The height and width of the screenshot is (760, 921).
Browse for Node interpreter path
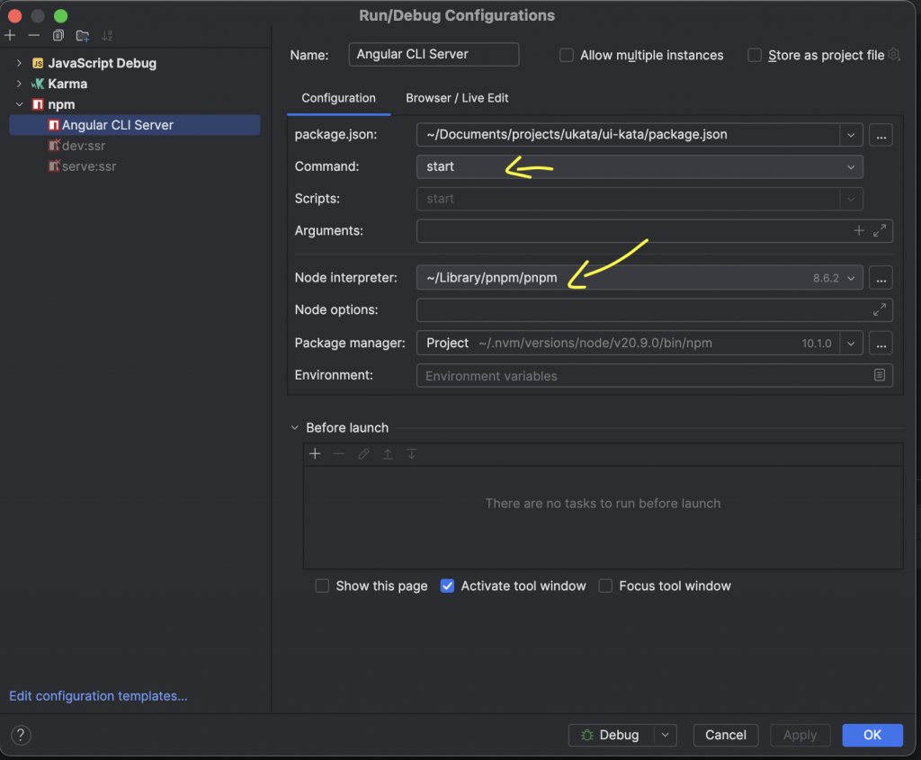(x=881, y=278)
